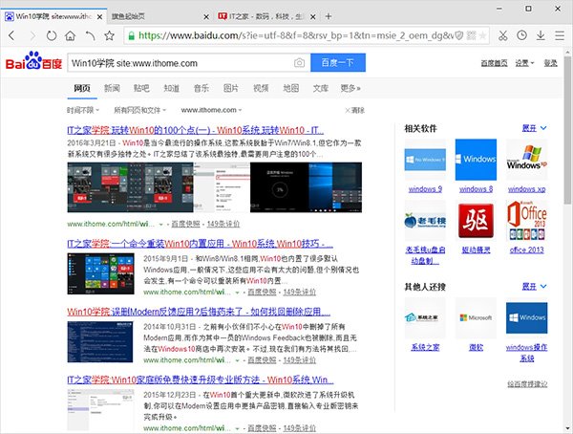Screen dimensions: 573x434
Task: Click the browser forward arrow
Action: (32, 35)
